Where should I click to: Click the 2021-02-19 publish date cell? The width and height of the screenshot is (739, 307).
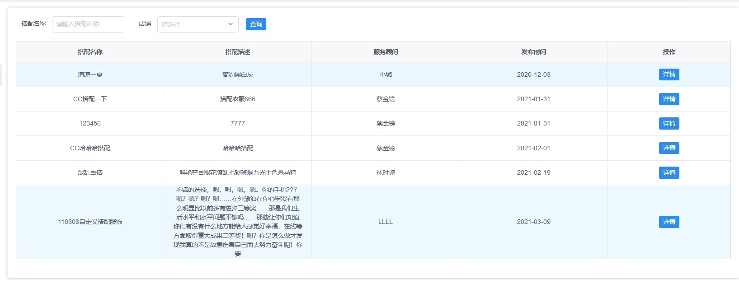[533, 172]
